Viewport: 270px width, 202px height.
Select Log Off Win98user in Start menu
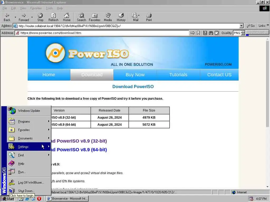click(29, 183)
